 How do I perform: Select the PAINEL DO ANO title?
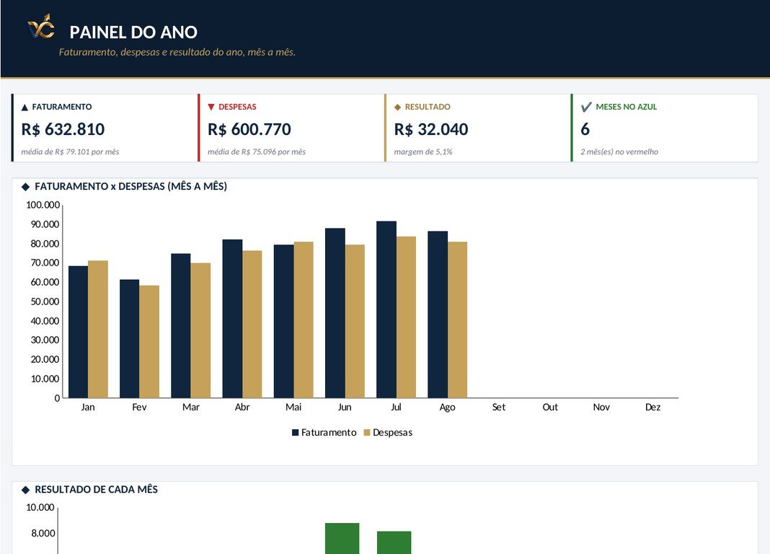133,32
